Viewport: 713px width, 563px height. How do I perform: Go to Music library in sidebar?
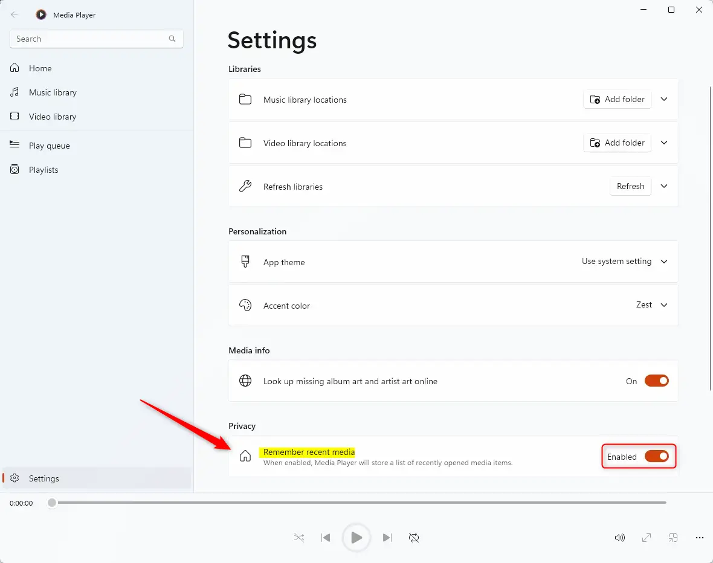tap(53, 92)
